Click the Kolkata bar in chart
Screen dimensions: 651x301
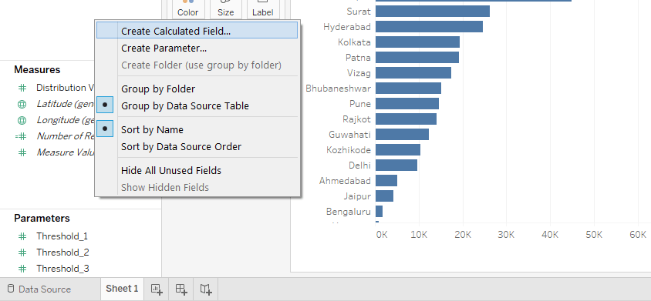click(417, 42)
